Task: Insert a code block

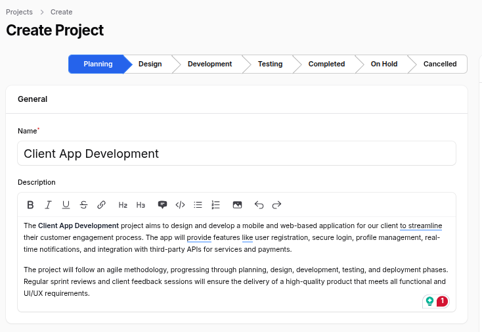Action: click(180, 205)
